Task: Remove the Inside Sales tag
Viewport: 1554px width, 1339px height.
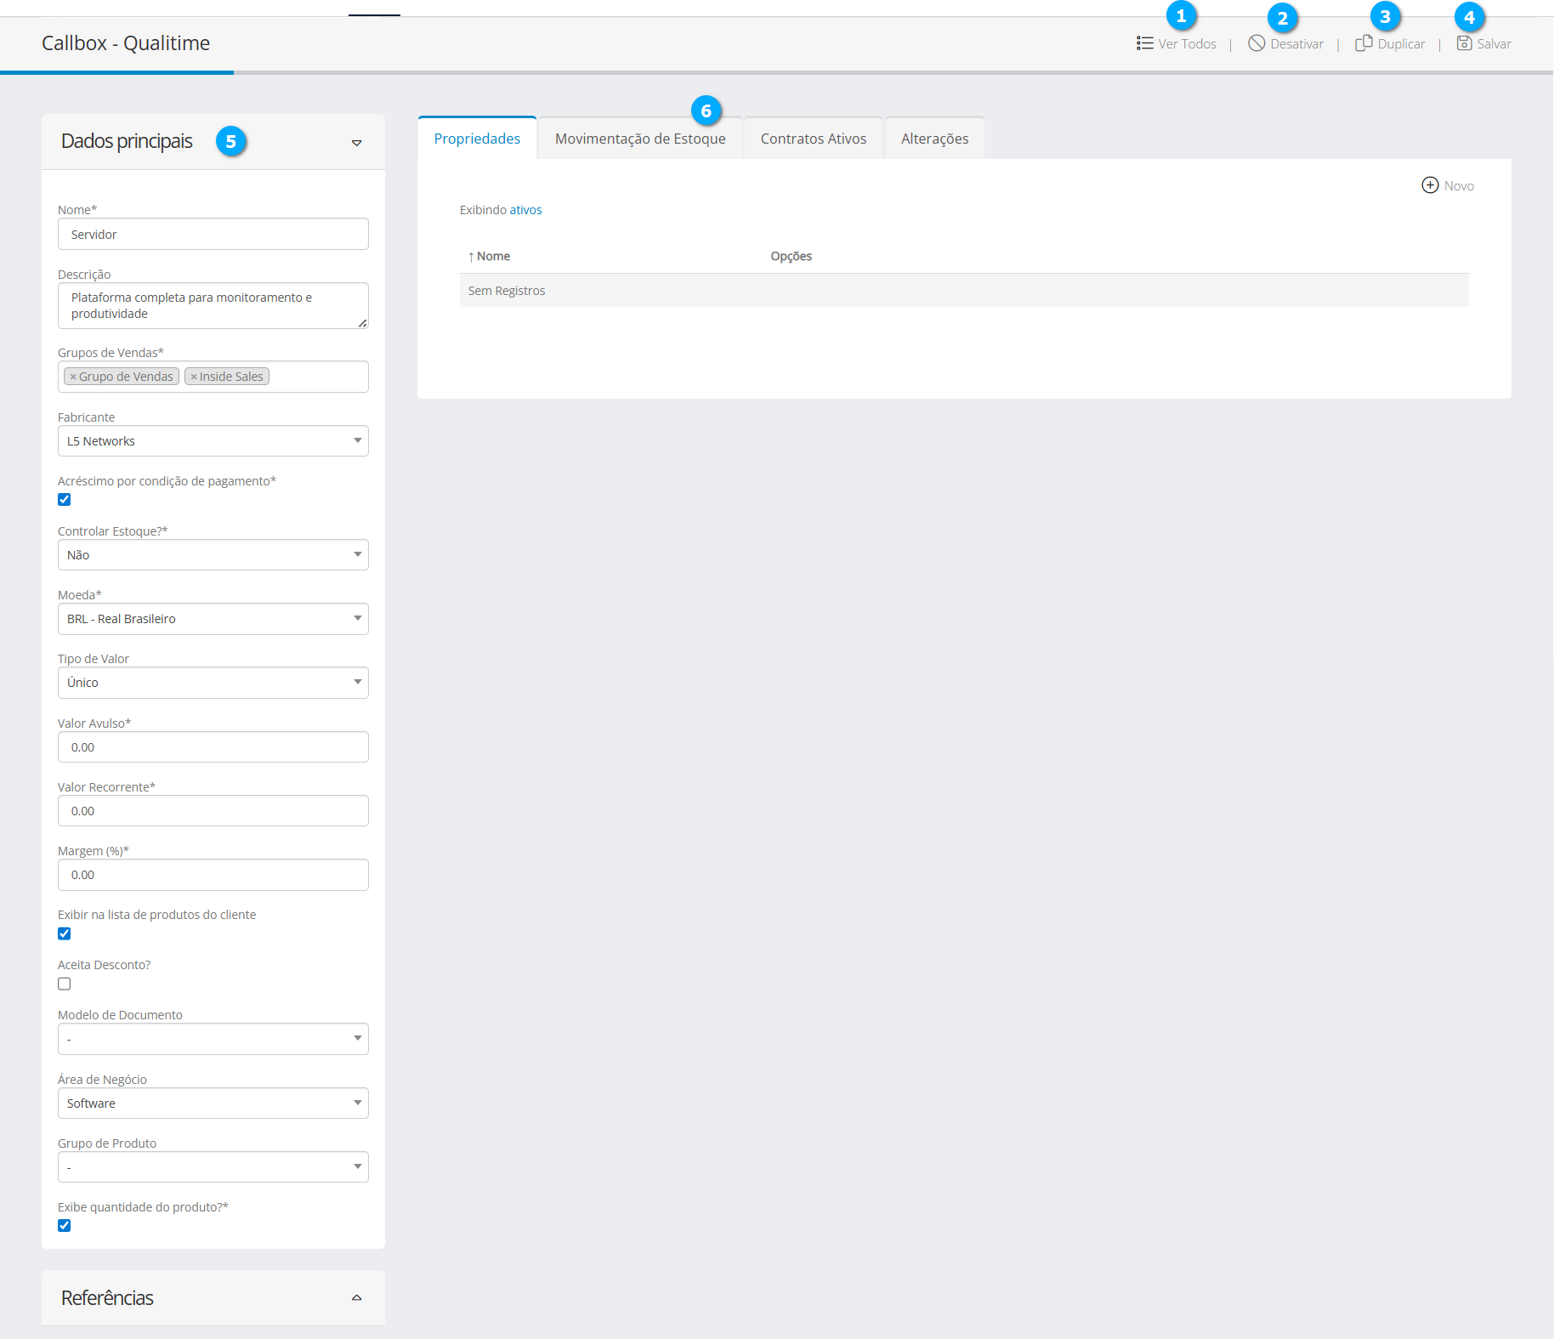Action: (194, 377)
